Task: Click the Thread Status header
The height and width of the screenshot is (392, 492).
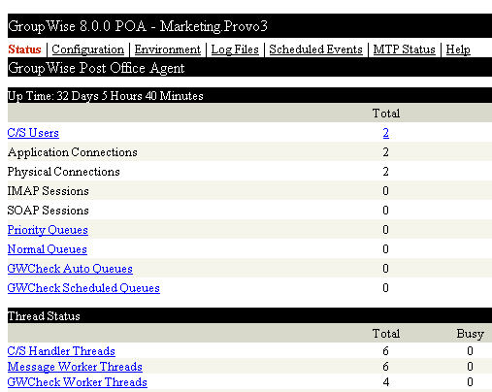Action: tap(44, 316)
